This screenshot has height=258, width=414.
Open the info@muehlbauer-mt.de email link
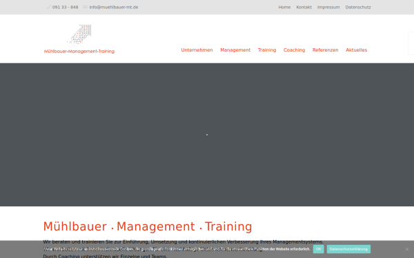click(114, 7)
